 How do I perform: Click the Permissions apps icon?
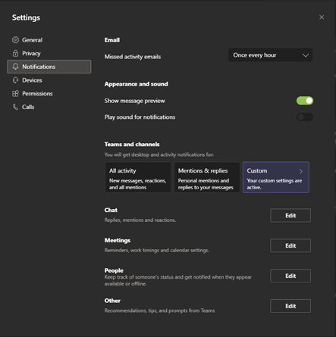(x=15, y=93)
